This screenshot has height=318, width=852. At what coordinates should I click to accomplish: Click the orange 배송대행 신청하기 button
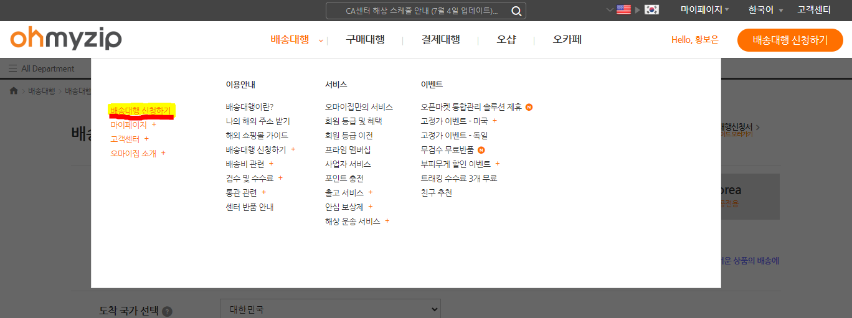click(x=790, y=40)
